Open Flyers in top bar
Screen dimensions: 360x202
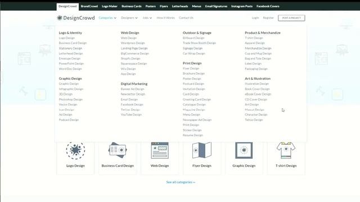[x=164, y=6]
